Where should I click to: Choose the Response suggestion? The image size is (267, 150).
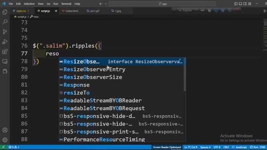[121, 85]
